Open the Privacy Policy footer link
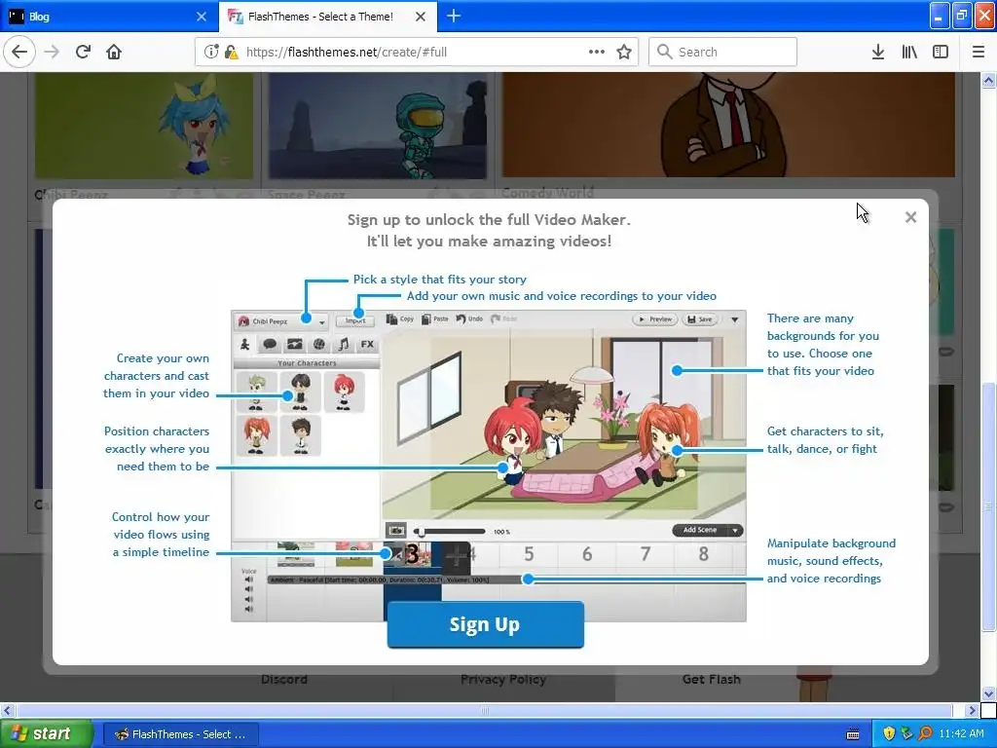This screenshot has height=748, width=997. (503, 679)
